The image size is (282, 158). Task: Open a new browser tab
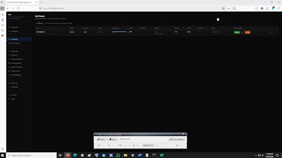pos(41,2)
